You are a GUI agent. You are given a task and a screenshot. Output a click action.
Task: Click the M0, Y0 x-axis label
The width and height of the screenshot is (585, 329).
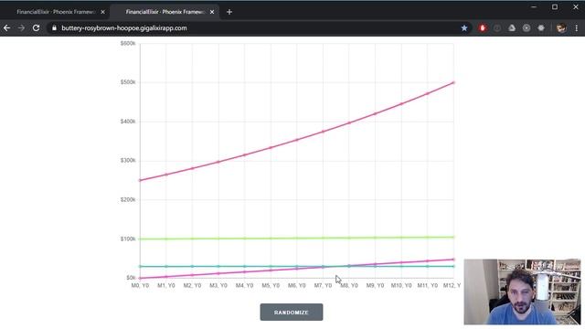(140, 285)
